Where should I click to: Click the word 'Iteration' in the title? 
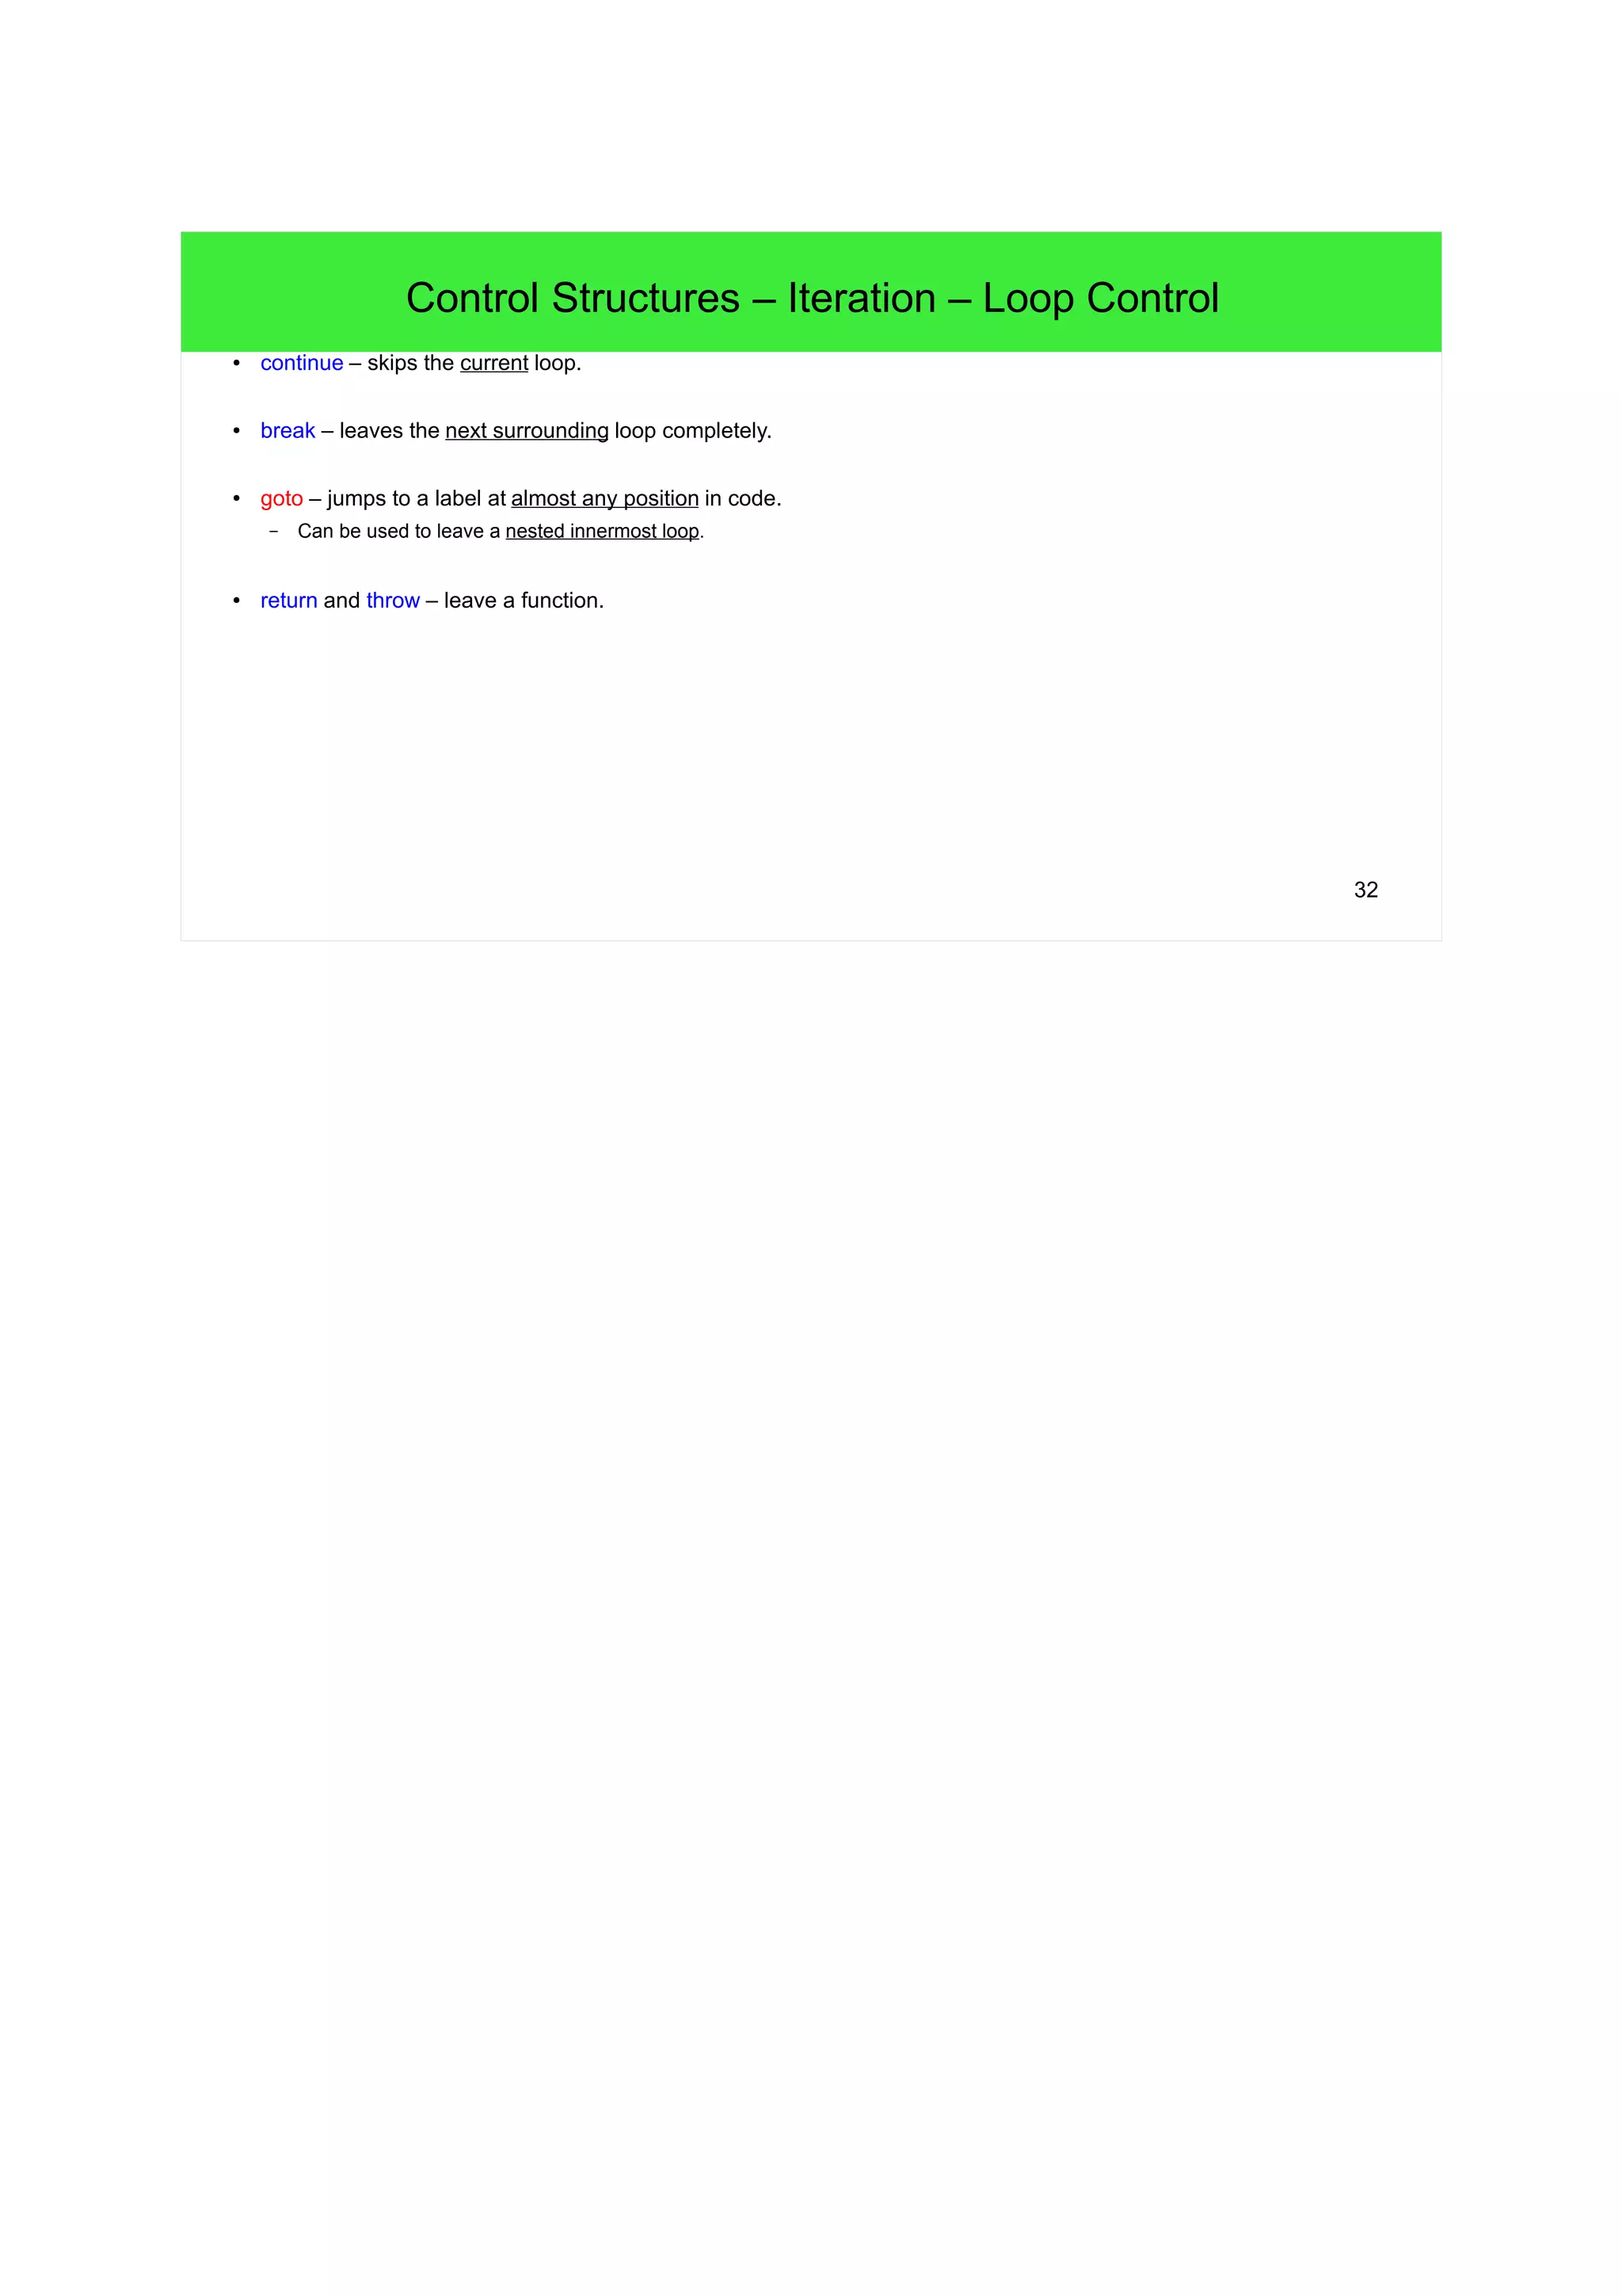pyautogui.click(x=862, y=298)
